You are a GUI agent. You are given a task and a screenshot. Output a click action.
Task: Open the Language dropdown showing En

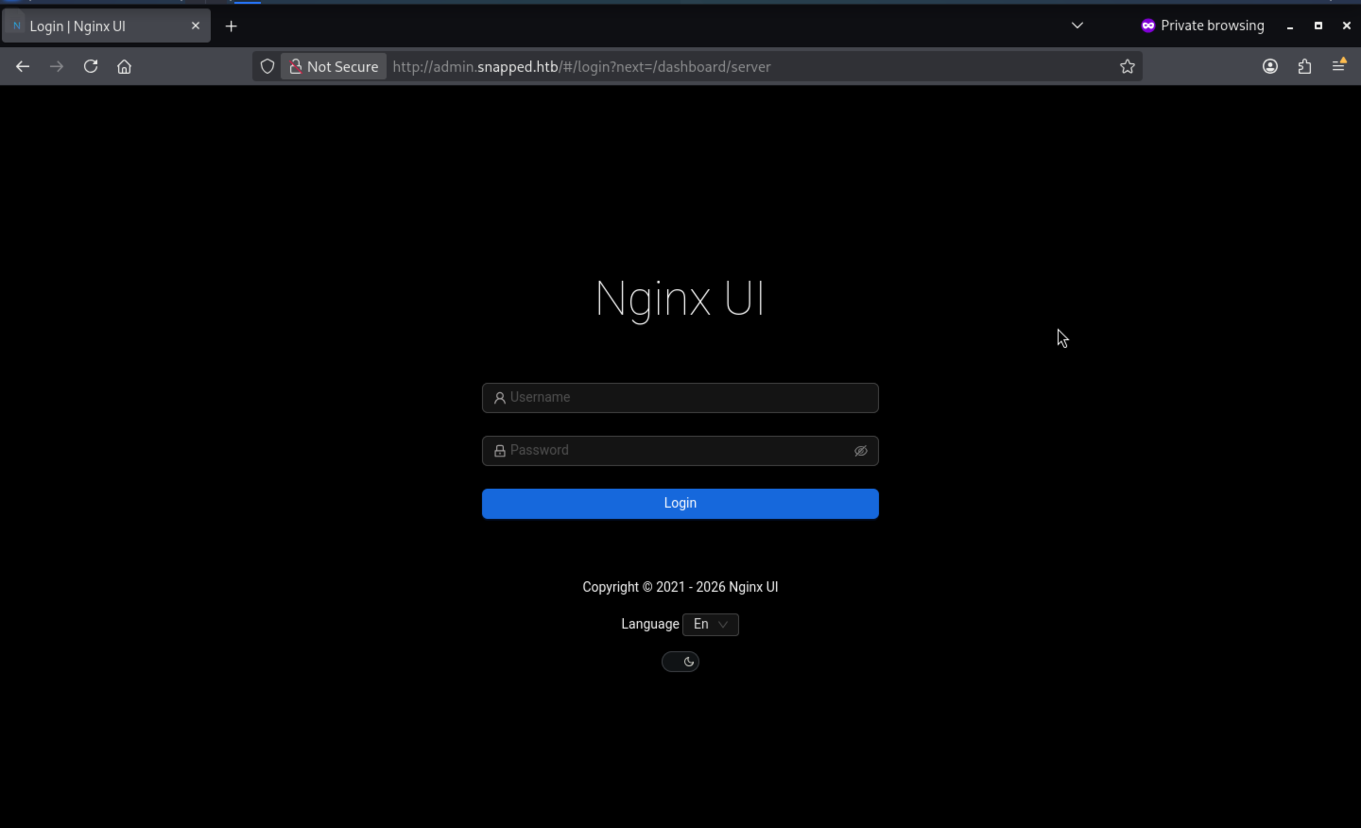pos(710,624)
